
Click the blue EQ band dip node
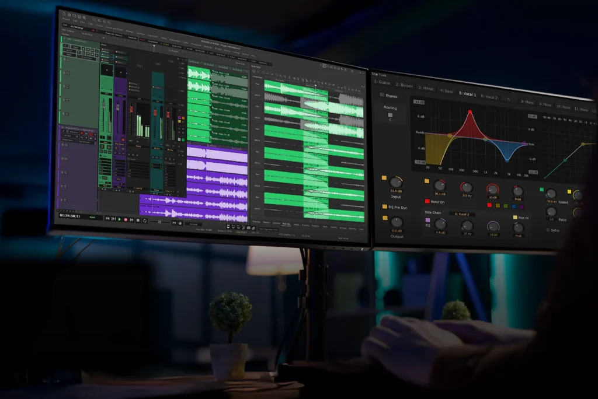(x=506, y=160)
